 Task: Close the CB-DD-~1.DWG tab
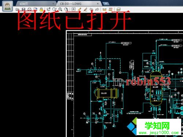(x=98, y=4)
